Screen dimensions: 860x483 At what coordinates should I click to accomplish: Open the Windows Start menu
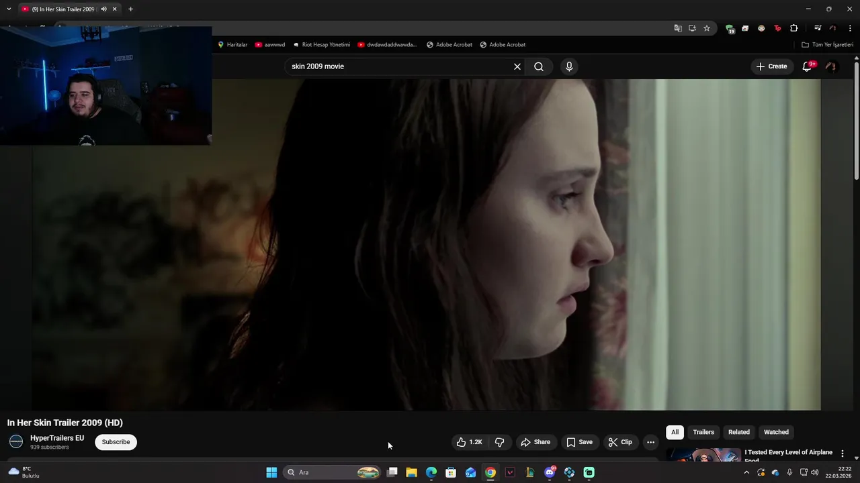(x=271, y=472)
